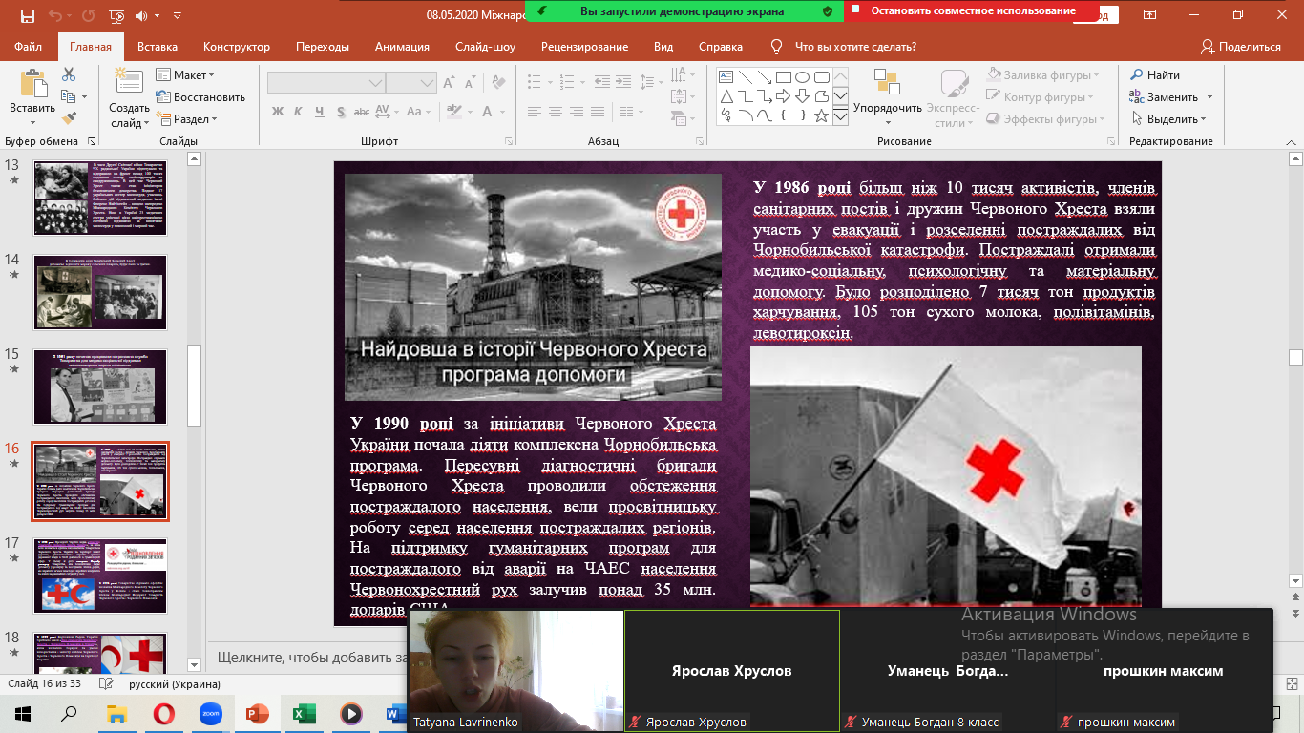Select the straight line shape

point(746,77)
